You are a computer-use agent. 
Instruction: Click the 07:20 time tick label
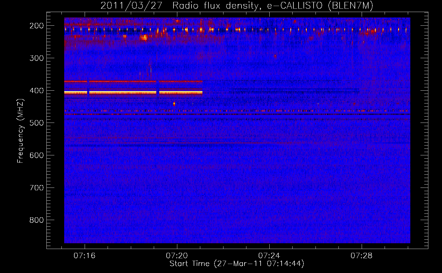(x=177, y=256)
